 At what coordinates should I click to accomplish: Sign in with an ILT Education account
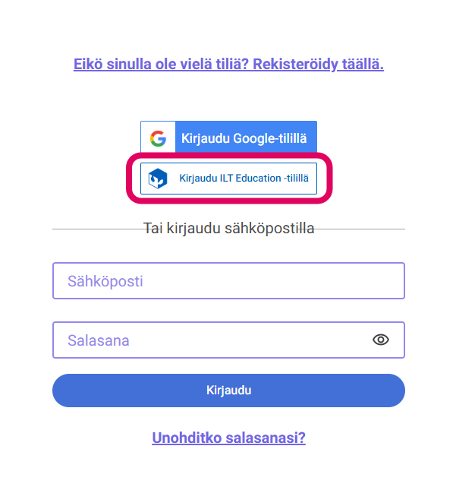(228, 179)
